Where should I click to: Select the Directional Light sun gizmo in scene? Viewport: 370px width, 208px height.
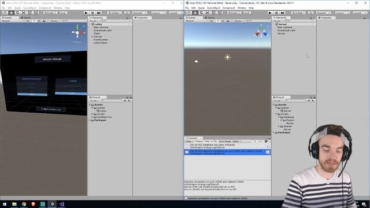point(227,57)
